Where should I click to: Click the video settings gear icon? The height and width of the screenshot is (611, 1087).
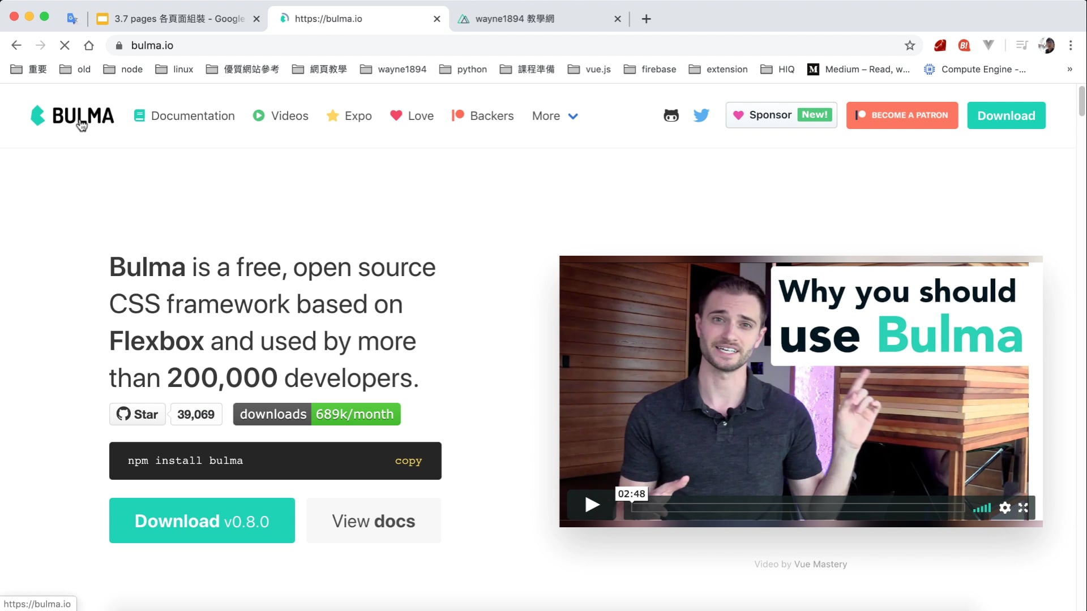1004,507
